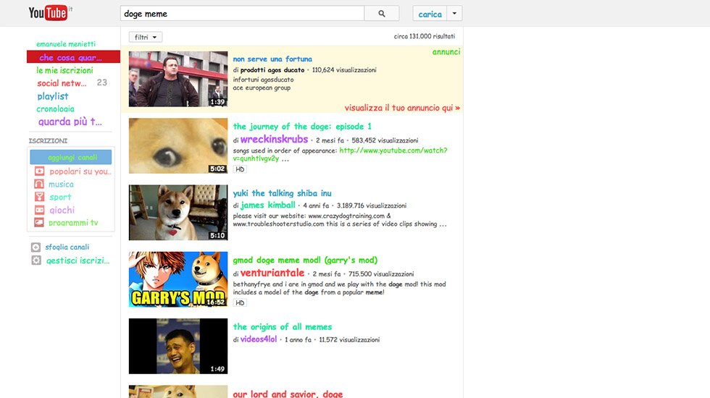
Task: Expand the arrow next to carica
Action: pyautogui.click(x=454, y=14)
